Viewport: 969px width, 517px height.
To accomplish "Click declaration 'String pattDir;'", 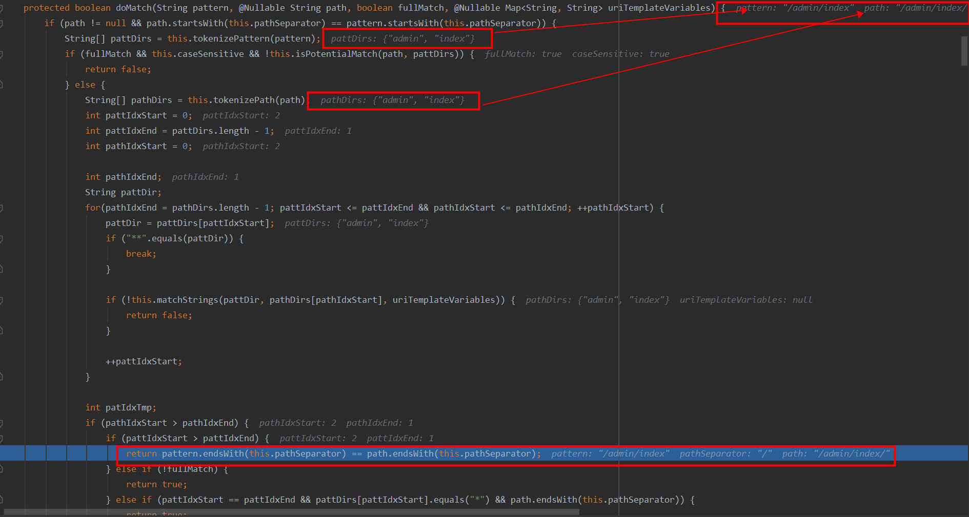I will (123, 193).
